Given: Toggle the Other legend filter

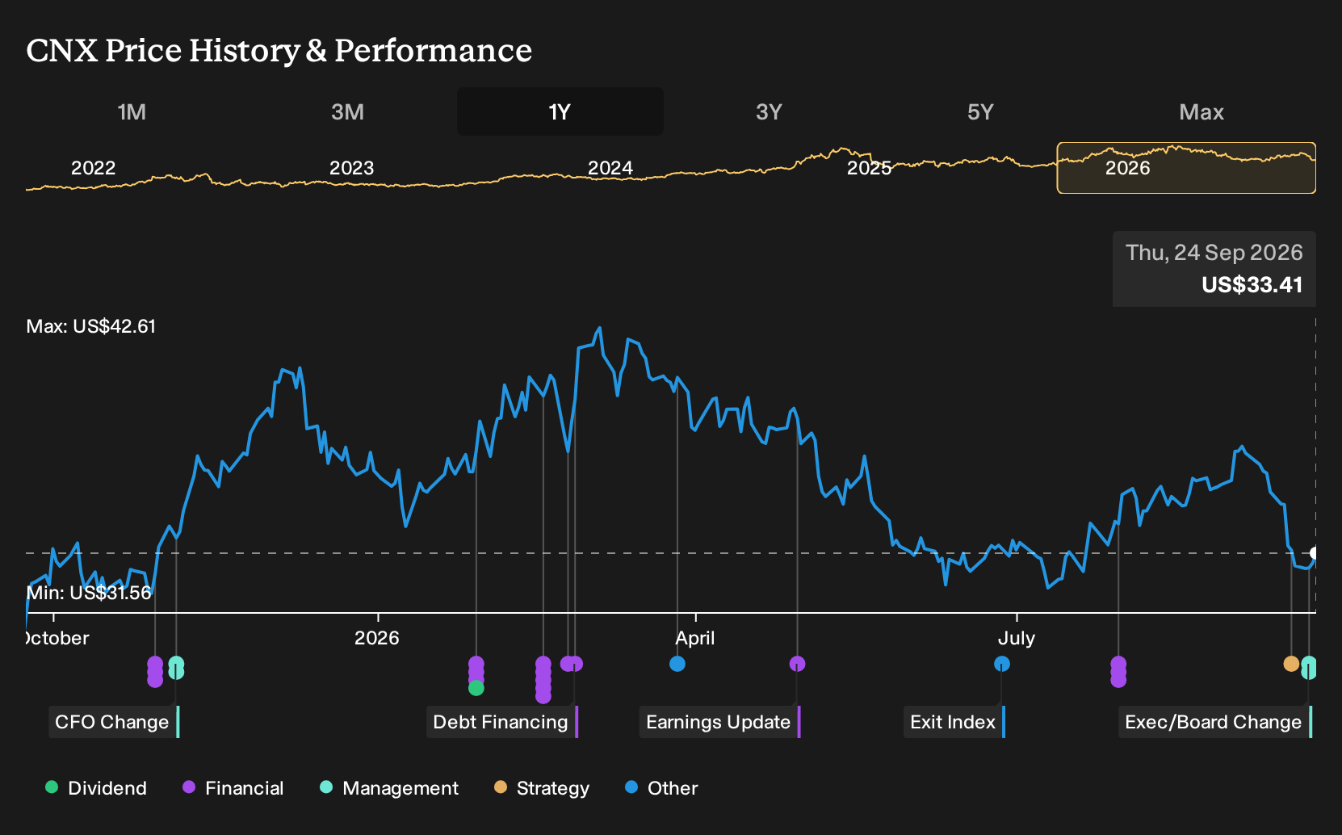Looking at the screenshot, I should click(661, 787).
